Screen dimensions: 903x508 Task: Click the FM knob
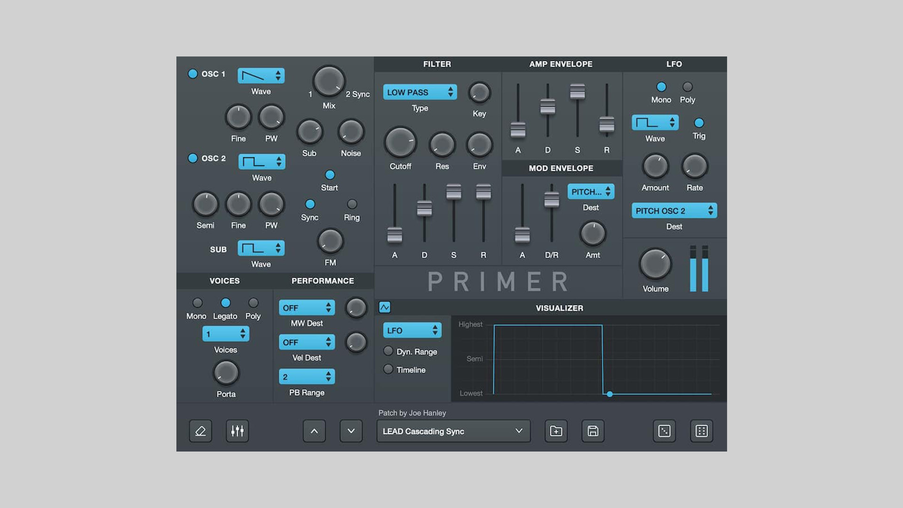(x=331, y=241)
